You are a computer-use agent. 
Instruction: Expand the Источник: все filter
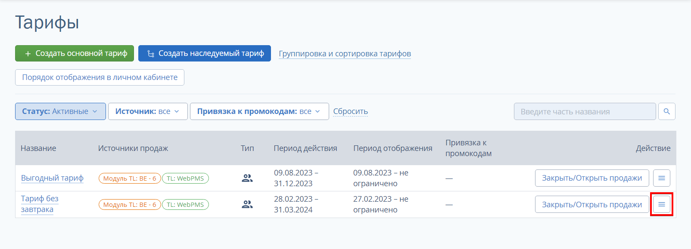(148, 111)
